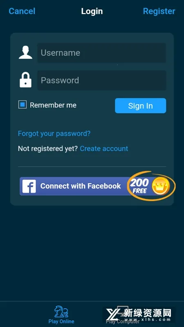Viewport: 184px width, 327px height.
Task: Click the Remember me label text
Action: 53,105
